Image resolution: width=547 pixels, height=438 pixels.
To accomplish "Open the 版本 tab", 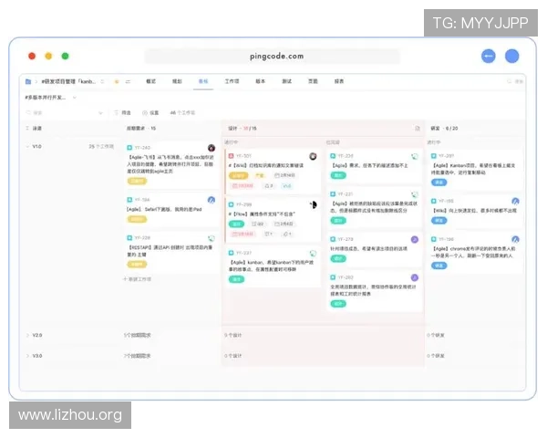I will (260, 81).
